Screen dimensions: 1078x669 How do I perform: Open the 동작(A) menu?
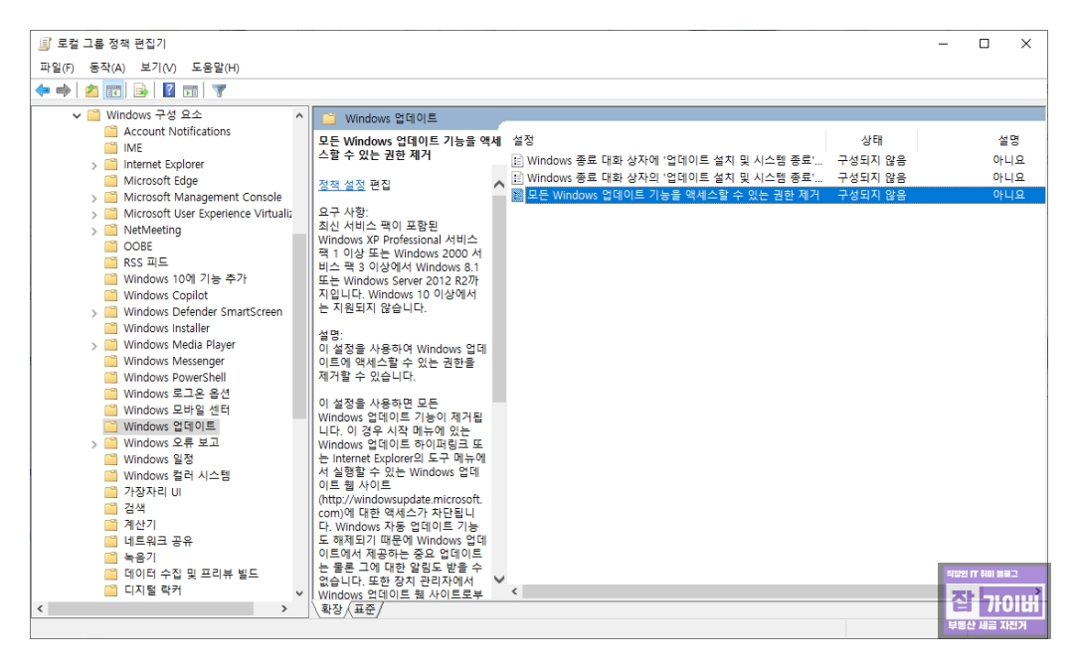coord(107,68)
